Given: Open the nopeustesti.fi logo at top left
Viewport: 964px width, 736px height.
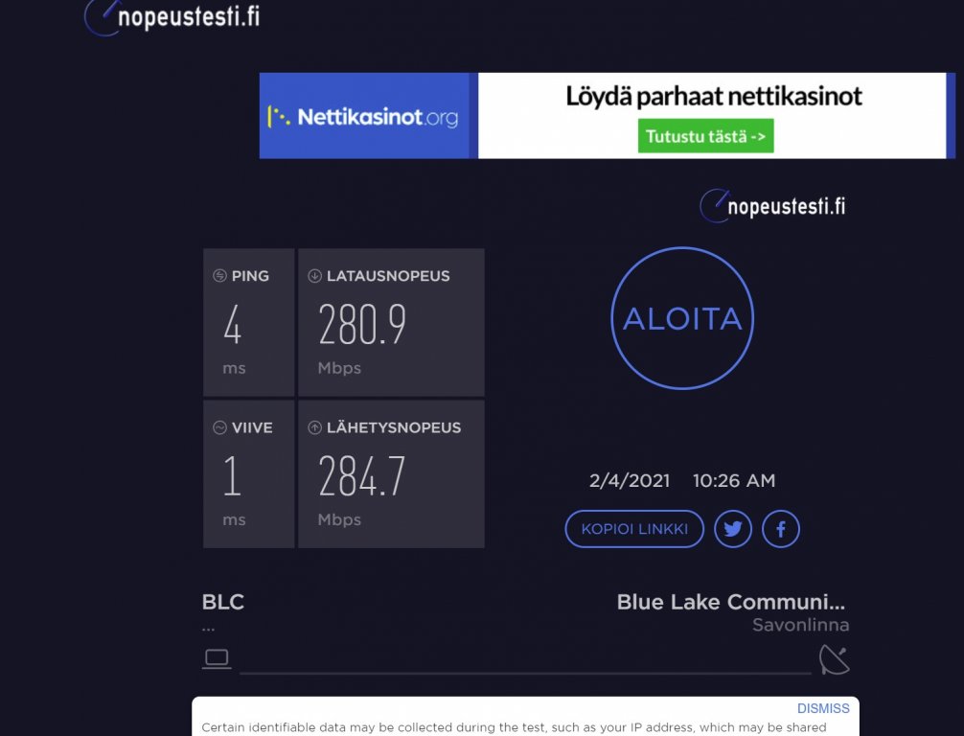Looking at the screenshot, I should 172,17.
